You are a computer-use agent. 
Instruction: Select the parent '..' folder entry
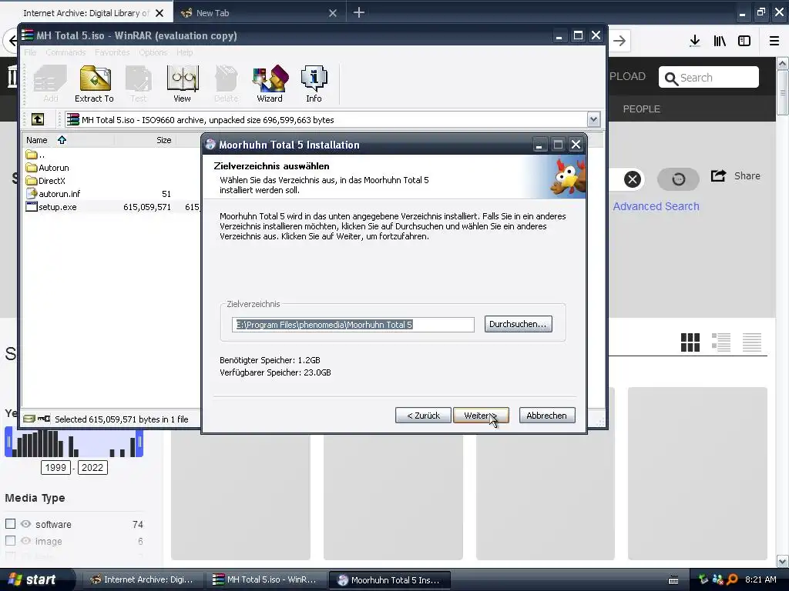35,155
